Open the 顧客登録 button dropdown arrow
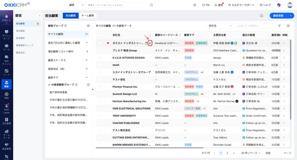Screen dimensions: 297x160 click(290, 15)
